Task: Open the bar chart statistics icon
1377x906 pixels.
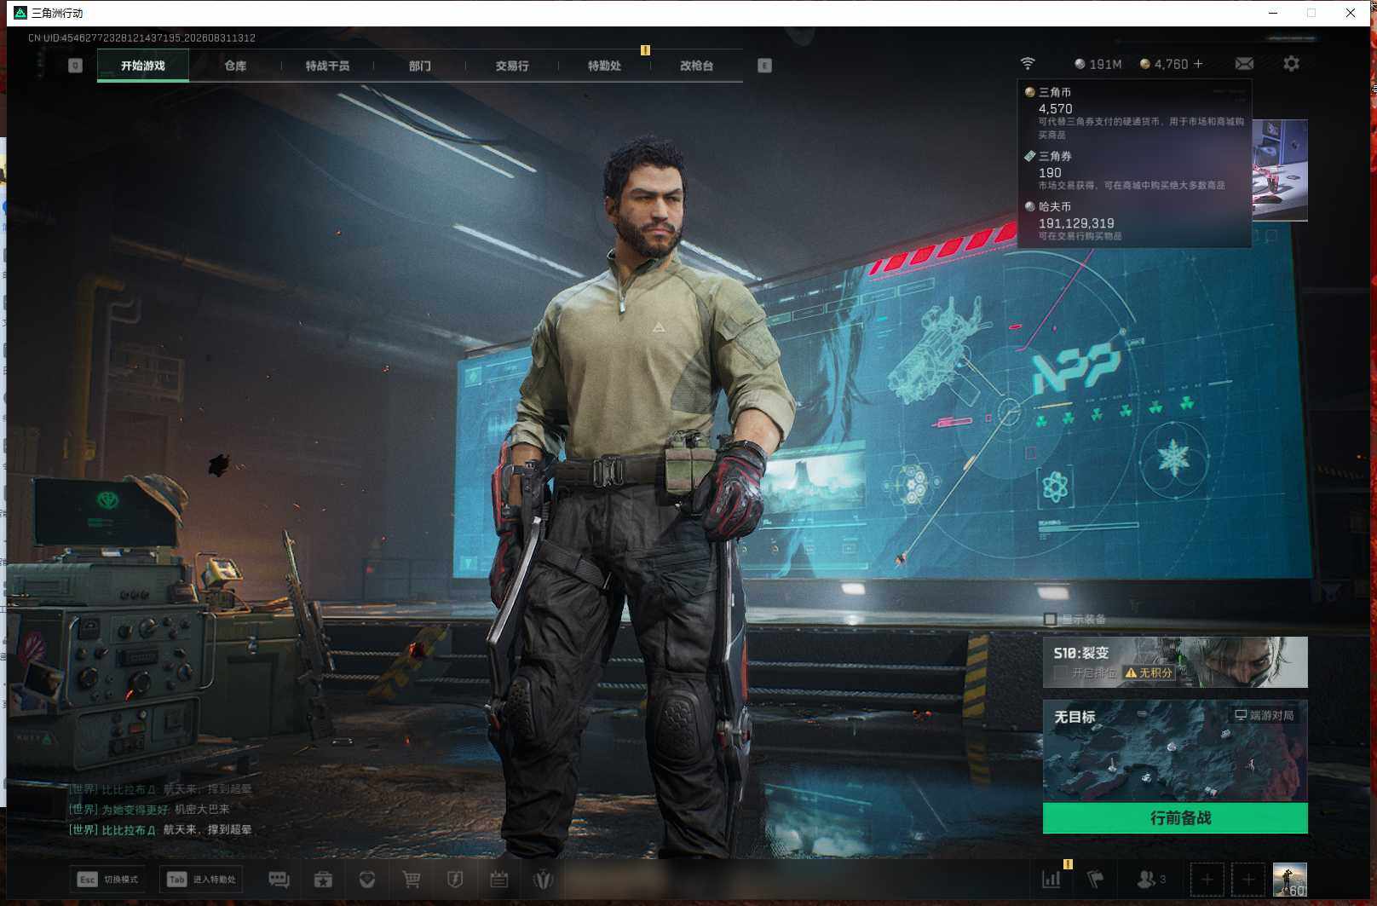Action: (x=1051, y=880)
